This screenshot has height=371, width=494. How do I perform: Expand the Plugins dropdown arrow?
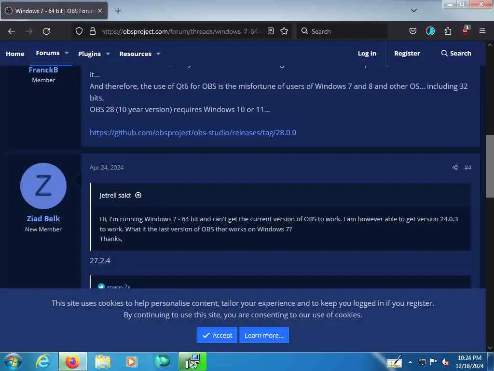tap(108, 54)
